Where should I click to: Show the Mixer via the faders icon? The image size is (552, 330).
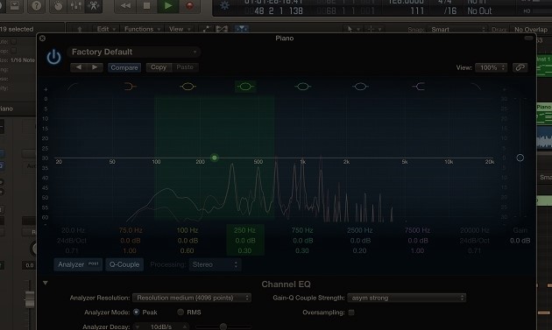75,5
